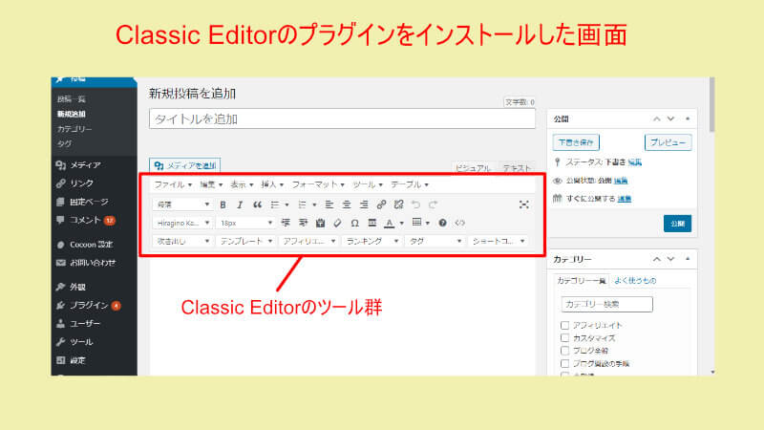Tick the アフィリエイト category checkbox
The image size is (764, 430).
564,325
